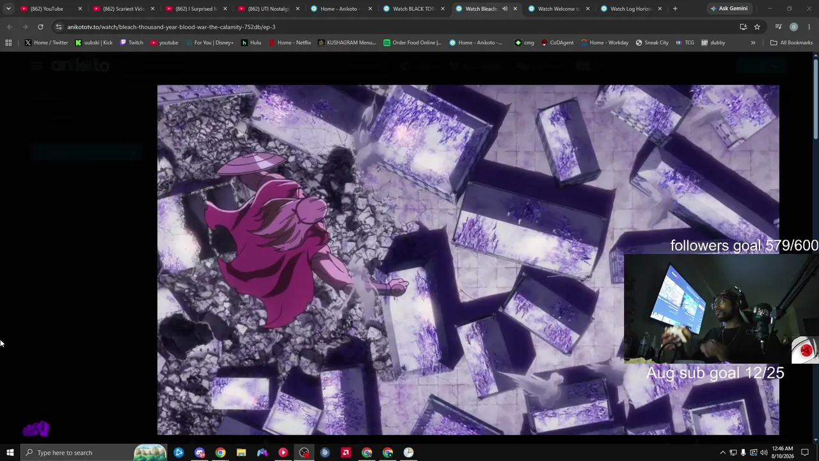Click the address bar URL field

[x=397, y=27]
